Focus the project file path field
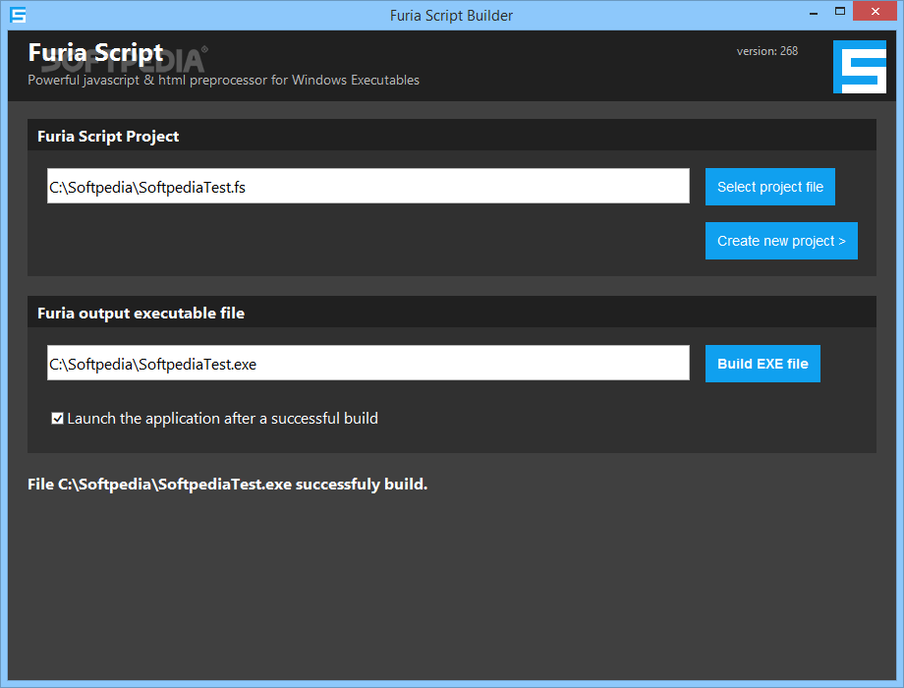The width and height of the screenshot is (904, 688). [x=367, y=186]
